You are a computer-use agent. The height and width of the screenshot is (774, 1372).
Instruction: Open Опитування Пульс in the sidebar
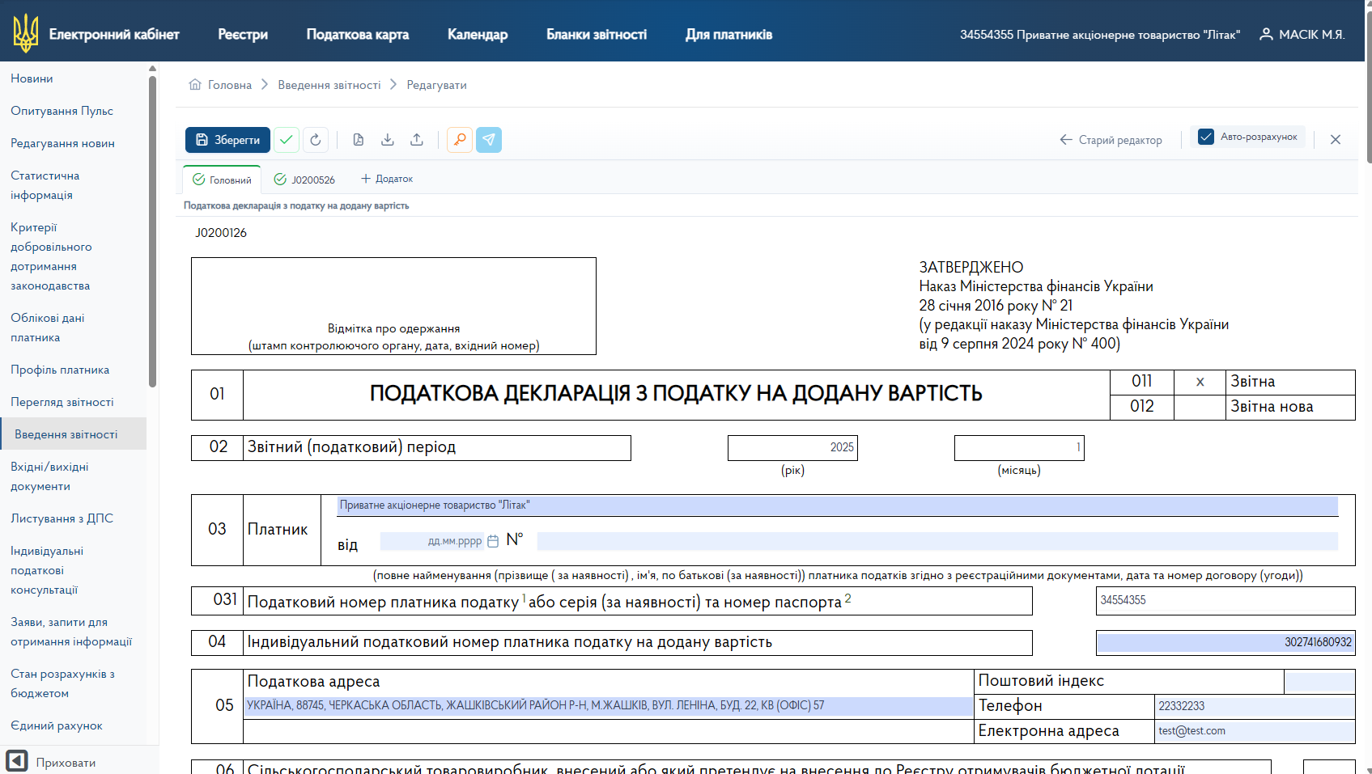pyautogui.click(x=62, y=111)
